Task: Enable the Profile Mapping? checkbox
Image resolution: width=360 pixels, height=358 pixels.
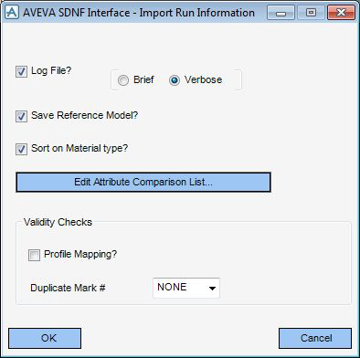Action: (x=34, y=255)
